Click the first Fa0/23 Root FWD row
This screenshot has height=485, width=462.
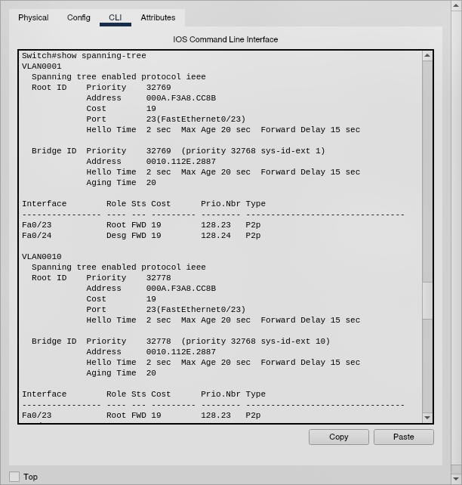click(140, 225)
